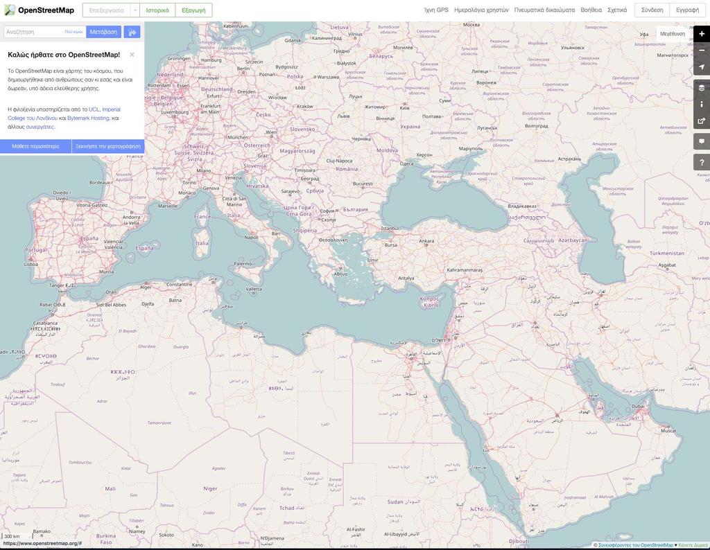Image resolution: width=710 pixels, height=550 pixels.
Task: Click Ξεκινήστε την χαρτογράφηση button
Action: tap(108, 147)
